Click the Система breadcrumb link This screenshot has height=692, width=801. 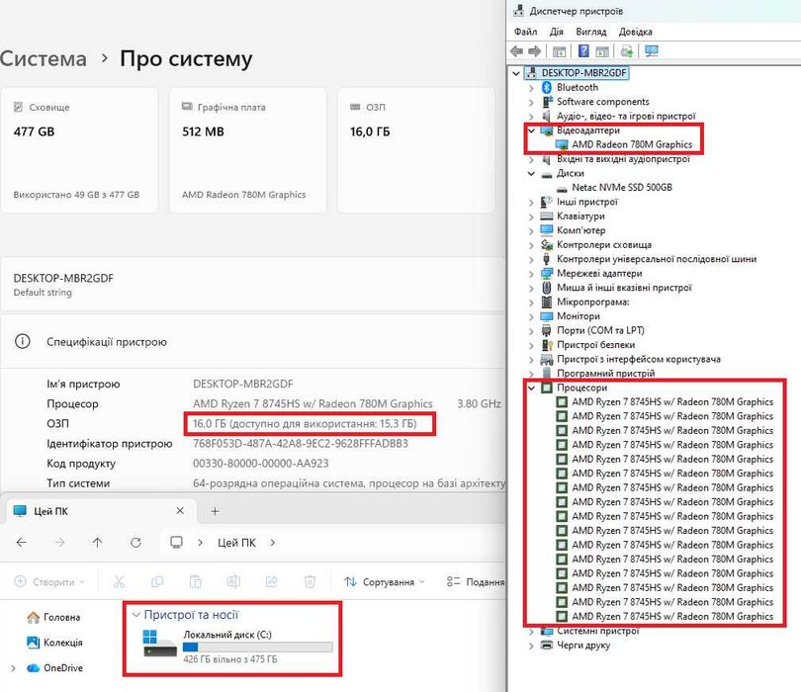point(44,58)
